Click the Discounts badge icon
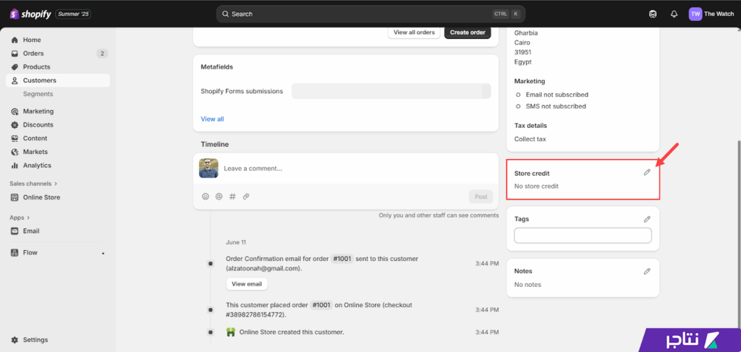Viewport: 741px width, 352px height. (14, 125)
